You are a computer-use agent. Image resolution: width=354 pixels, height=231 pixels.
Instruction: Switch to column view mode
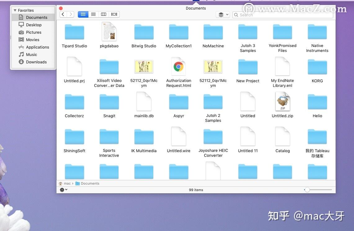103,14
